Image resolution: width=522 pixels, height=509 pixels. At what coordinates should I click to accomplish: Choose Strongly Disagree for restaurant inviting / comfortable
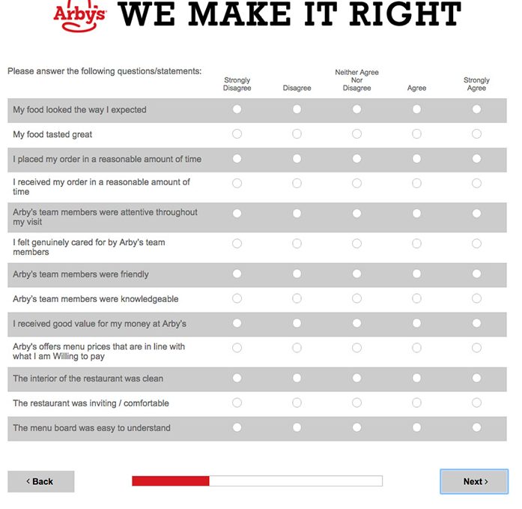pyautogui.click(x=237, y=403)
